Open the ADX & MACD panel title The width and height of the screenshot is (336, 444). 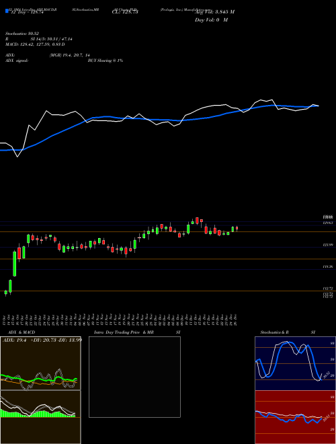22,332
